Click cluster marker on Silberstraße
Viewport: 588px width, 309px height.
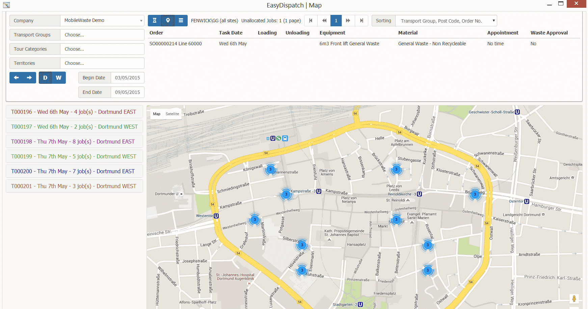coord(302,245)
